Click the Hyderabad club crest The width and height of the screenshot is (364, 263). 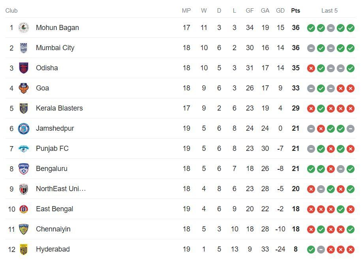(24, 249)
